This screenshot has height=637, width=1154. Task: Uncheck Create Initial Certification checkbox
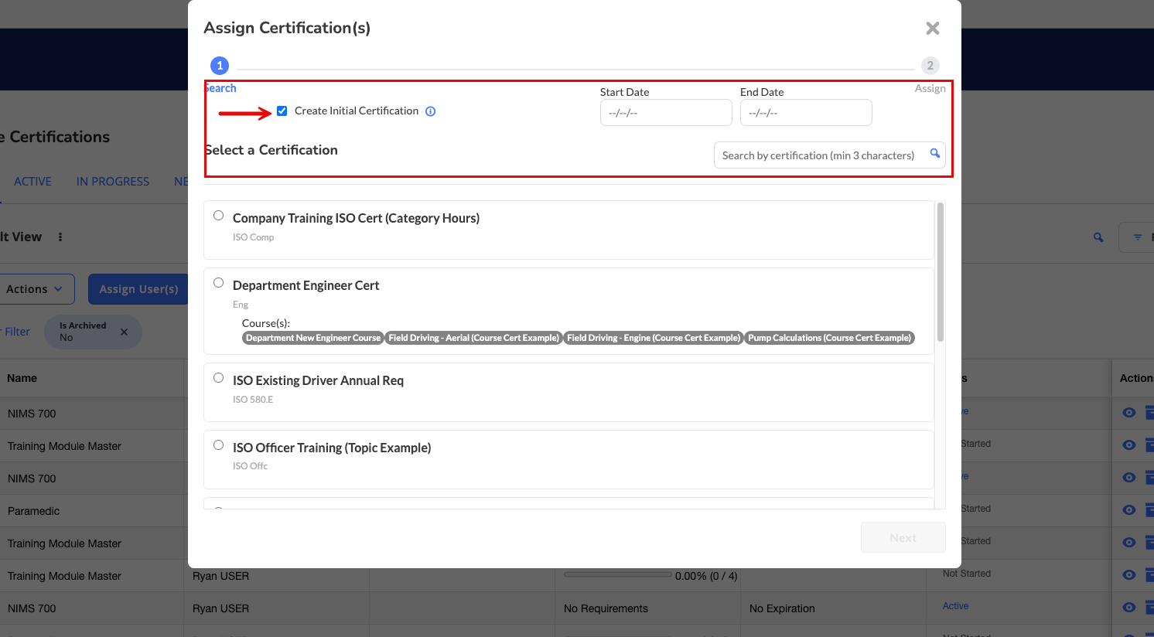click(282, 111)
